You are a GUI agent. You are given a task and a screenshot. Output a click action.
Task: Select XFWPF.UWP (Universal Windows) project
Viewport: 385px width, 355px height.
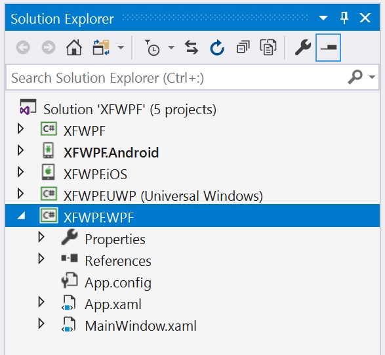click(x=163, y=196)
